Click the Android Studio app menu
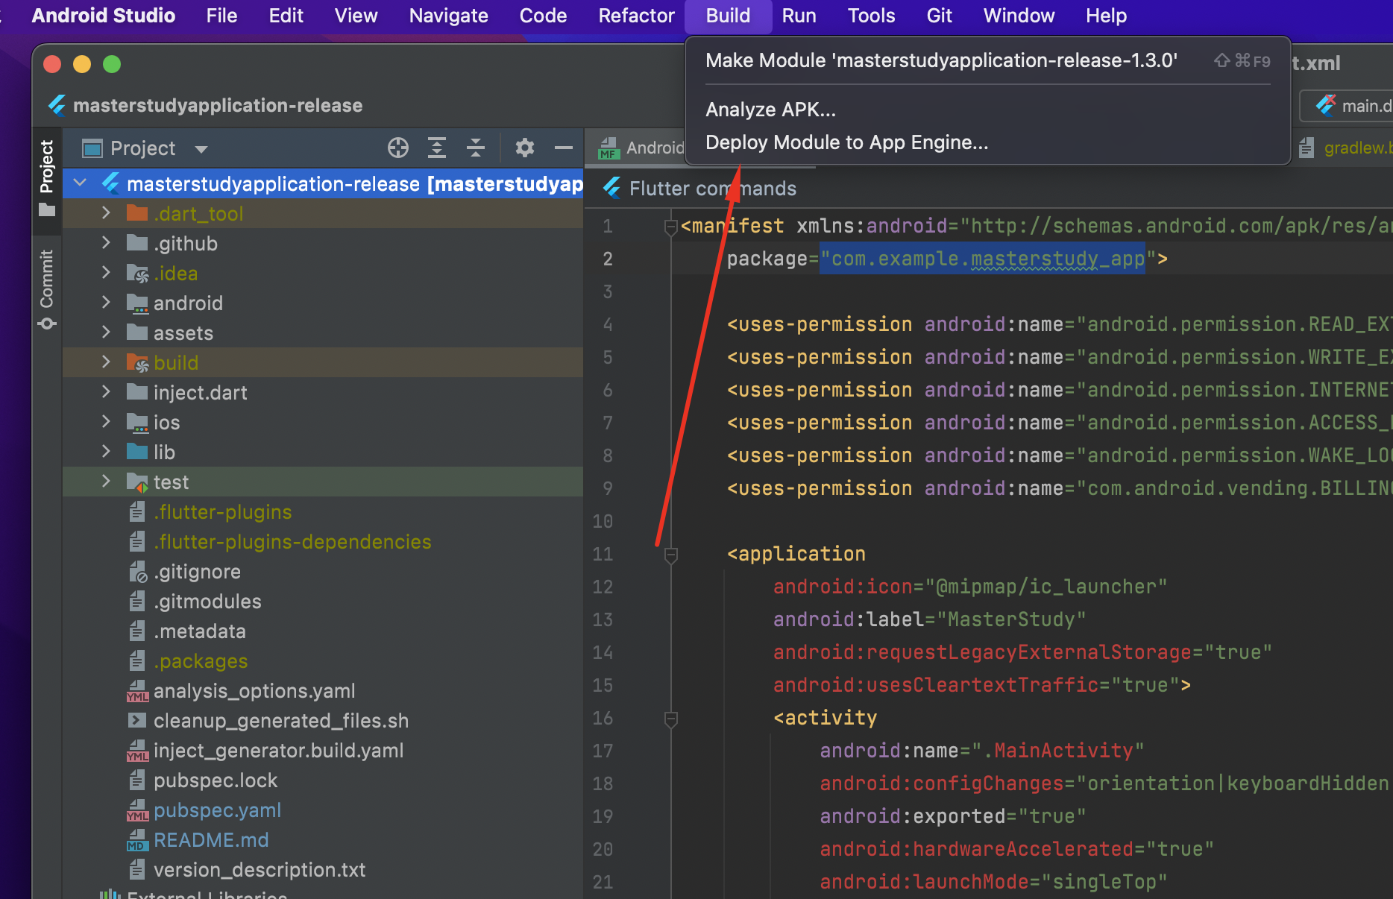 tap(104, 16)
